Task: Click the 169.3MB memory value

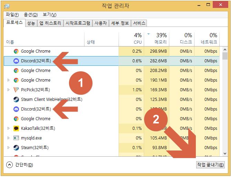Action: click(x=158, y=90)
